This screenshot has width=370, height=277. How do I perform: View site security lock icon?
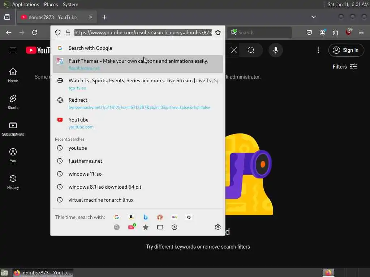[68, 32]
